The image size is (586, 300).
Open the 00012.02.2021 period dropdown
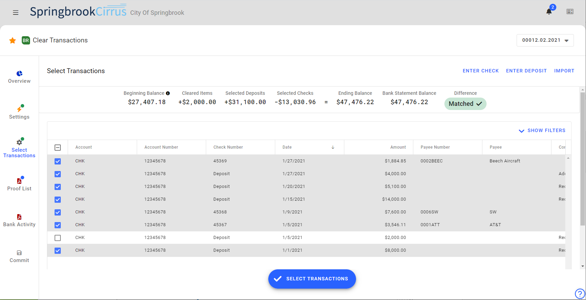point(545,40)
